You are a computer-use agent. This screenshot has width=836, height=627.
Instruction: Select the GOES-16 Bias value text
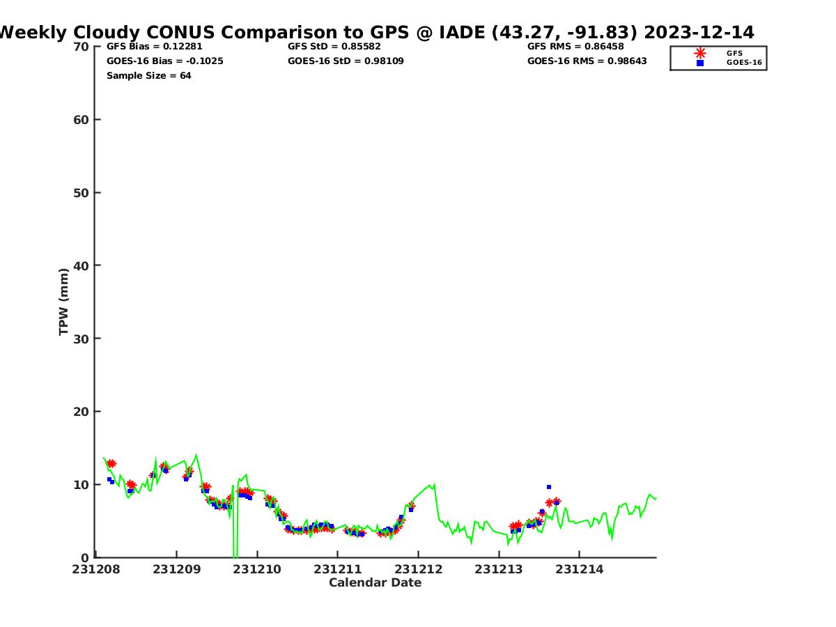pos(164,61)
